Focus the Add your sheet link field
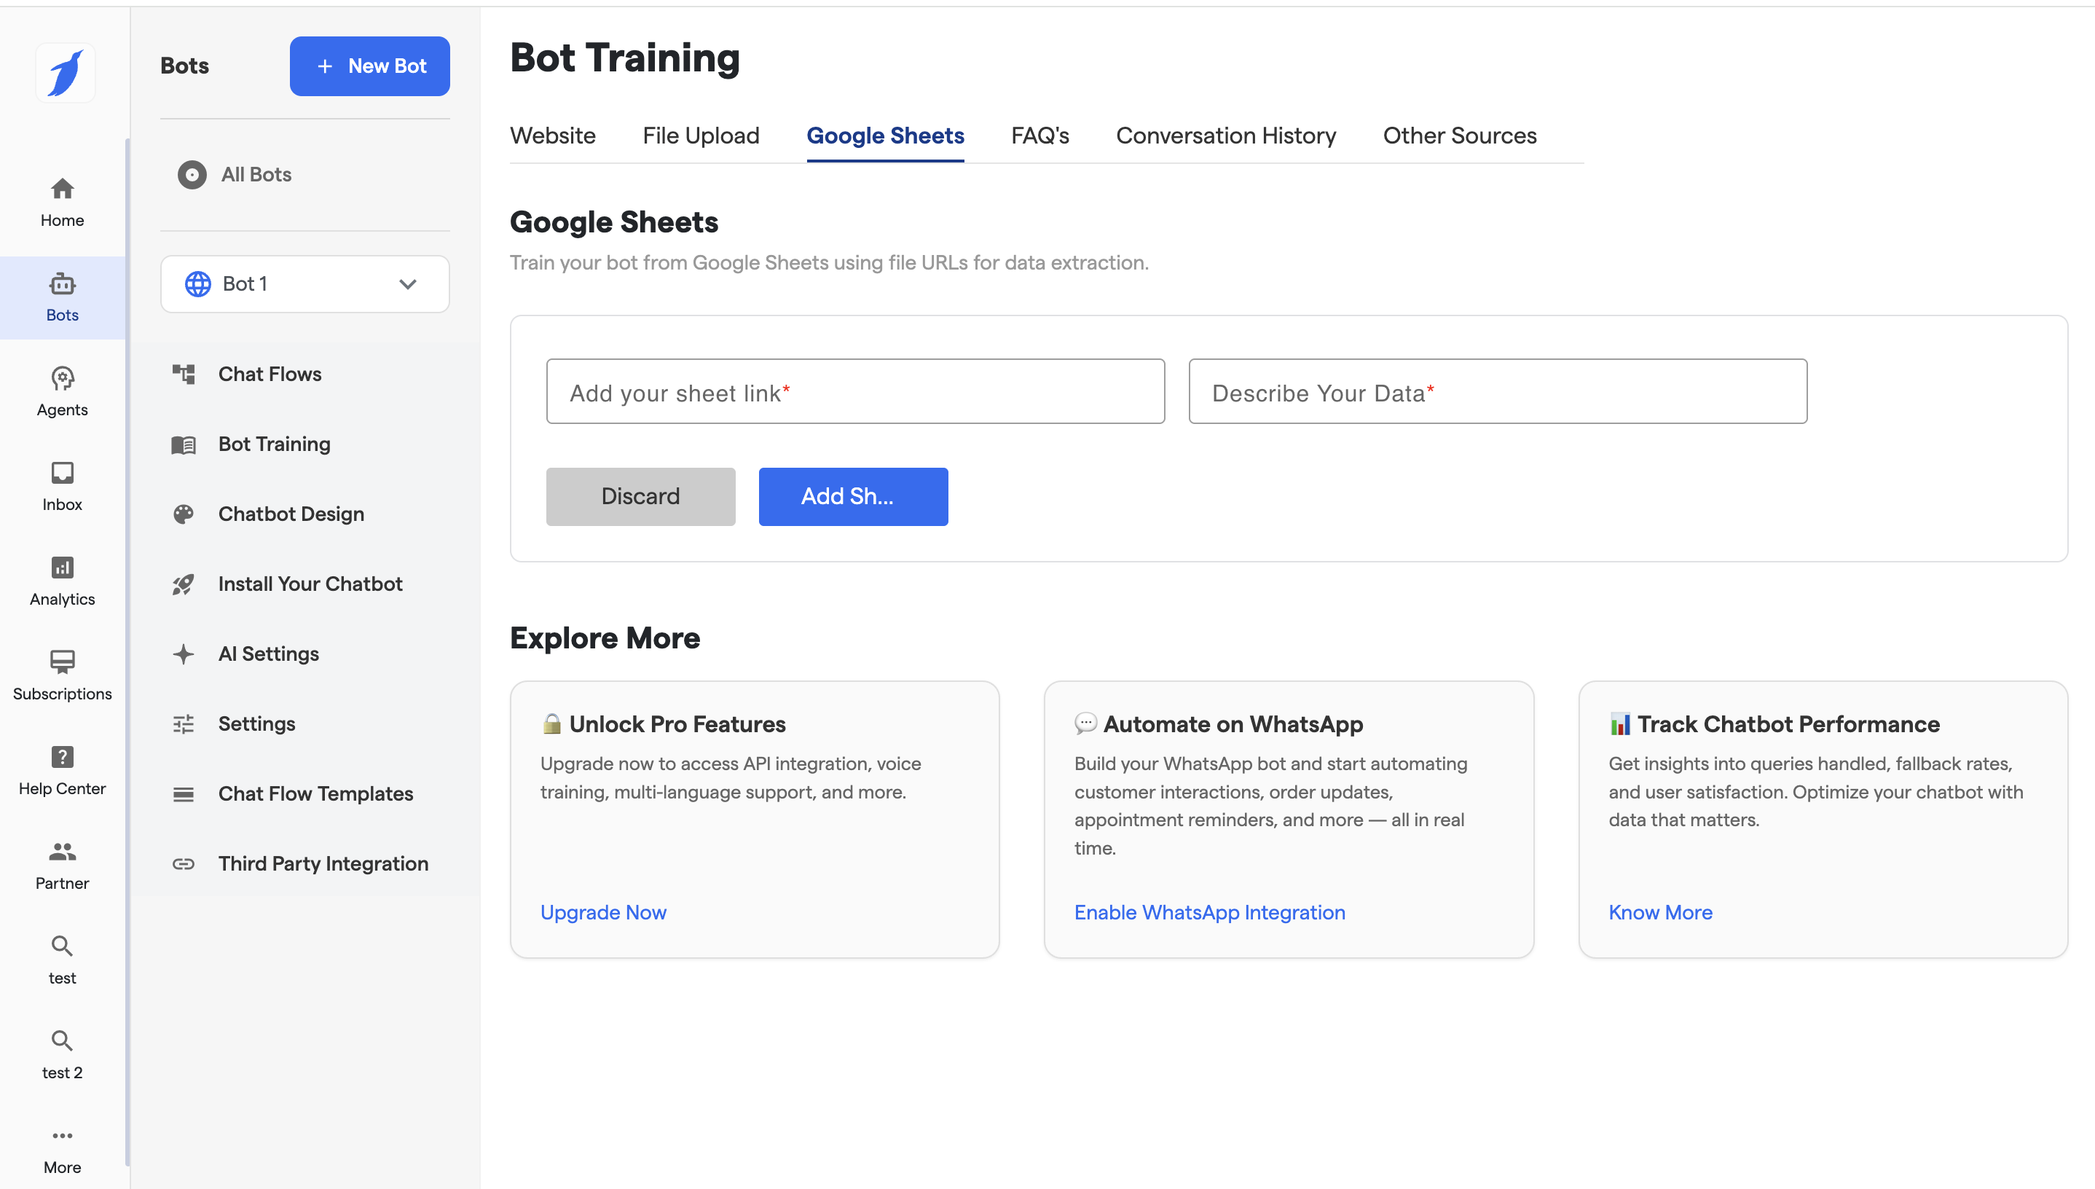 click(x=854, y=392)
